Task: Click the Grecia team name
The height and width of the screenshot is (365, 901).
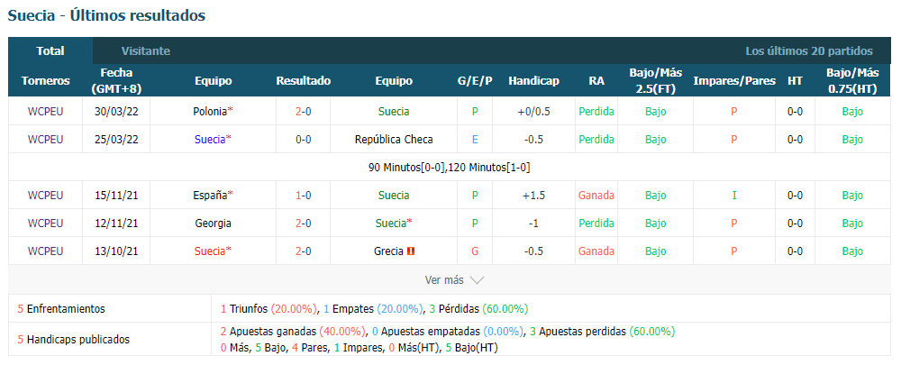Action: pos(389,251)
